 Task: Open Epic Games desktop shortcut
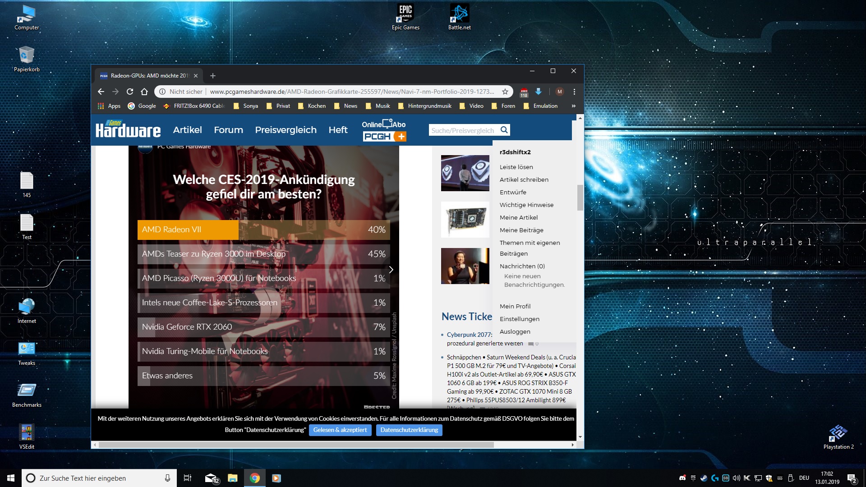[405, 17]
